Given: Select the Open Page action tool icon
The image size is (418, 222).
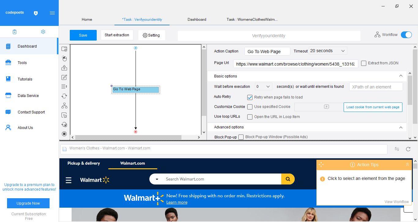Looking at the screenshot, I should pos(64,49).
